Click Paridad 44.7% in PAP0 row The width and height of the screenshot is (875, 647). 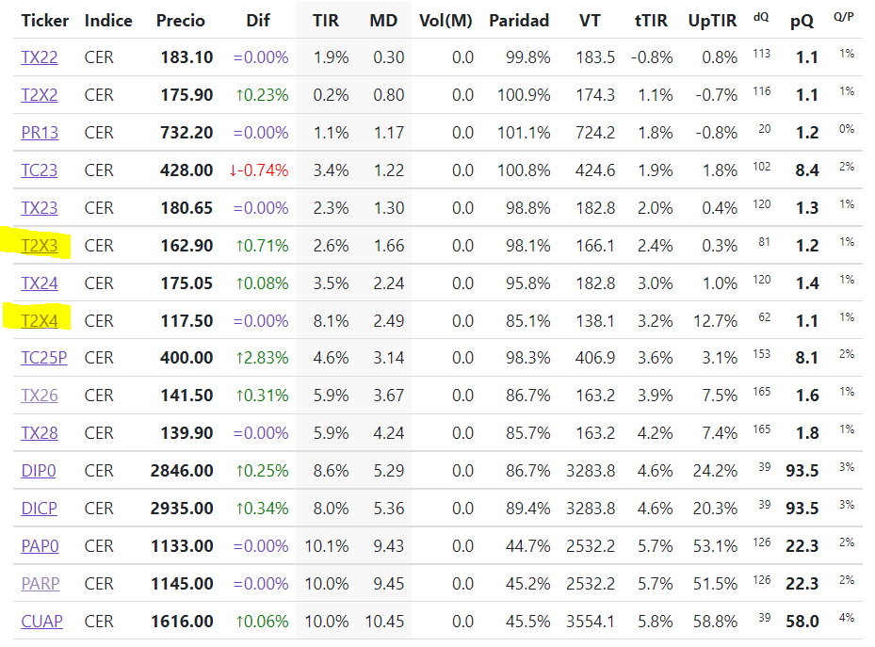[527, 545]
